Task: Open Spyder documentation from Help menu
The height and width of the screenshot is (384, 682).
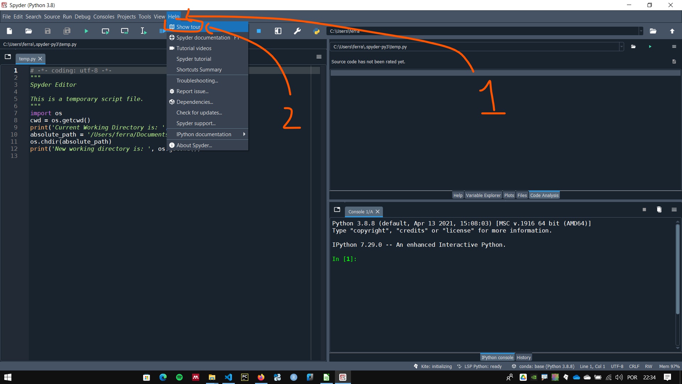Action: pos(207,38)
